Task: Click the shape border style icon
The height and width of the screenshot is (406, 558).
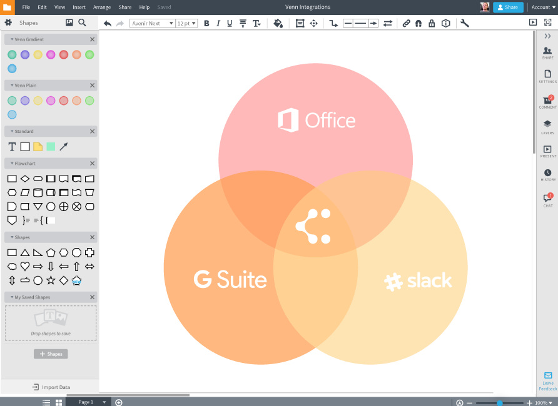Action: (x=300, y=24)
